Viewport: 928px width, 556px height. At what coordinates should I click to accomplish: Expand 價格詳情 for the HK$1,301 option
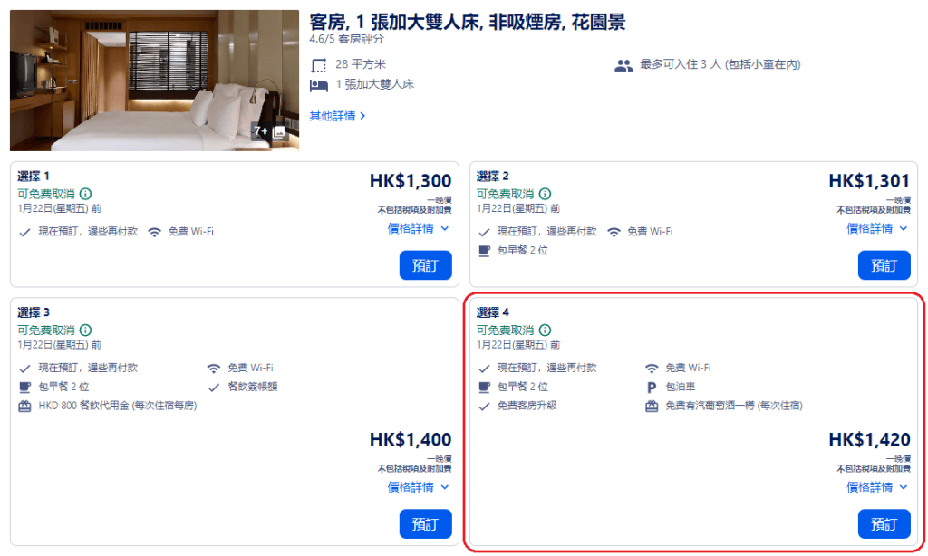click(877, 229)
